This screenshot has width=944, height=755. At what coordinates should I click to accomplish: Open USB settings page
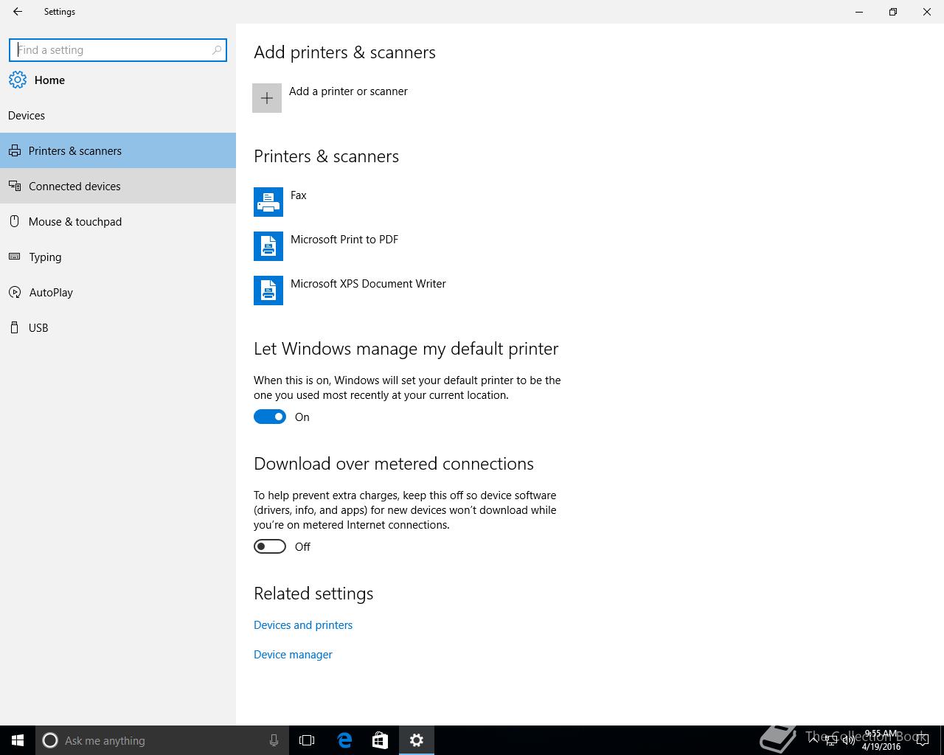tap(118, 327)
